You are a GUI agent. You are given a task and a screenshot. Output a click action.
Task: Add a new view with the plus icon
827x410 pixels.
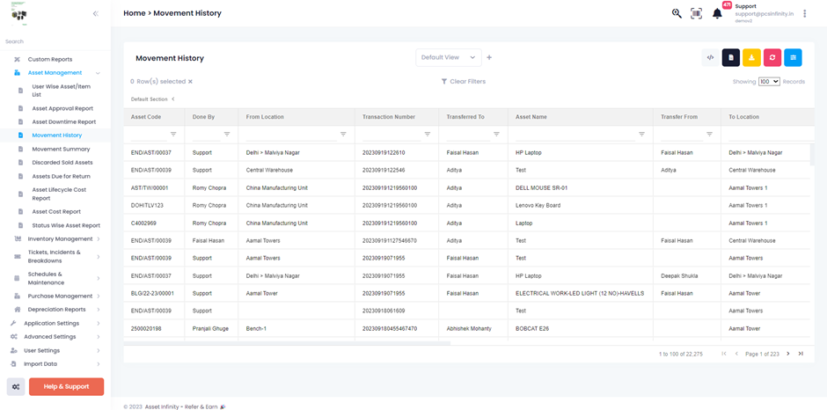[489, 57]
